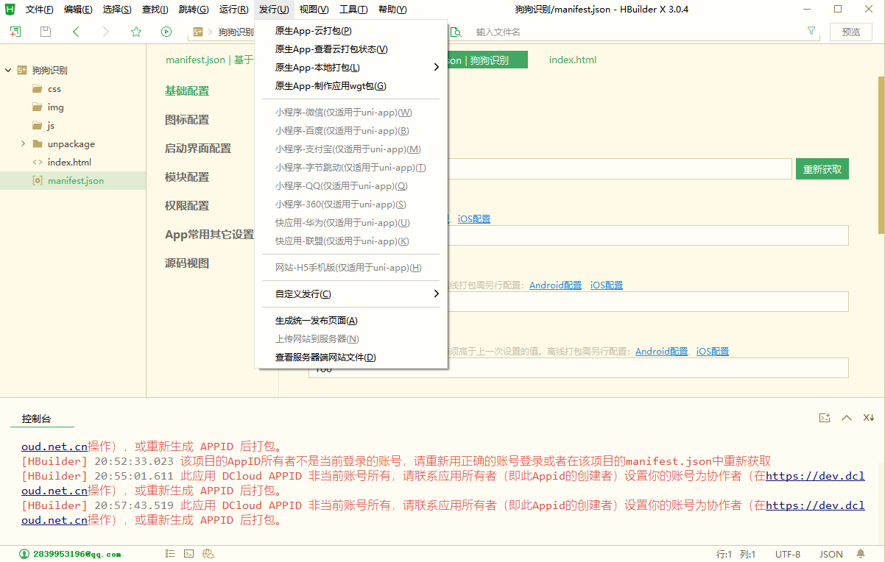Open the 运行 menu
The image size is (885, 562).
click(x=233, y=10)
